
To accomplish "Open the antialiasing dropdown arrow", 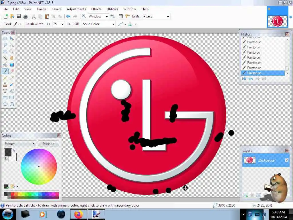I will pos(125,24).
